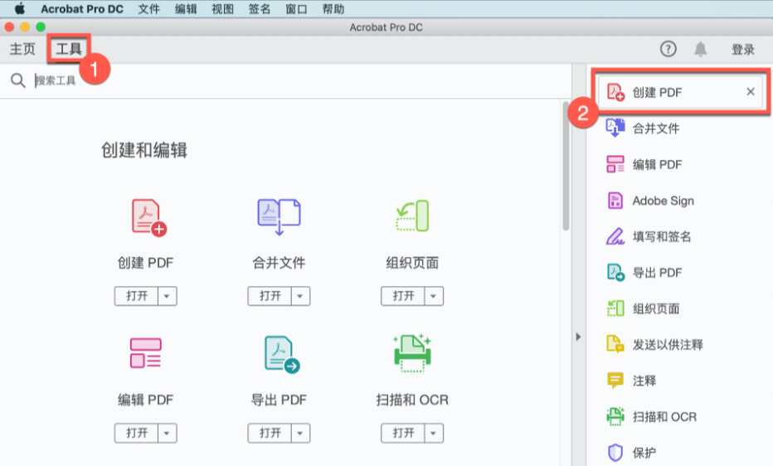
Task: Select 合并文件 text in right sidebar
Action: click(x=656, y=128)
